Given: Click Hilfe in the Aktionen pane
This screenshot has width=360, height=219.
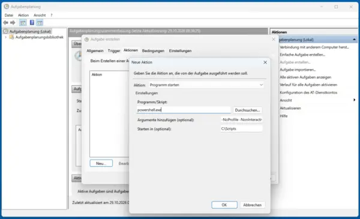Looking at the screenshot, I should [284, 116].
